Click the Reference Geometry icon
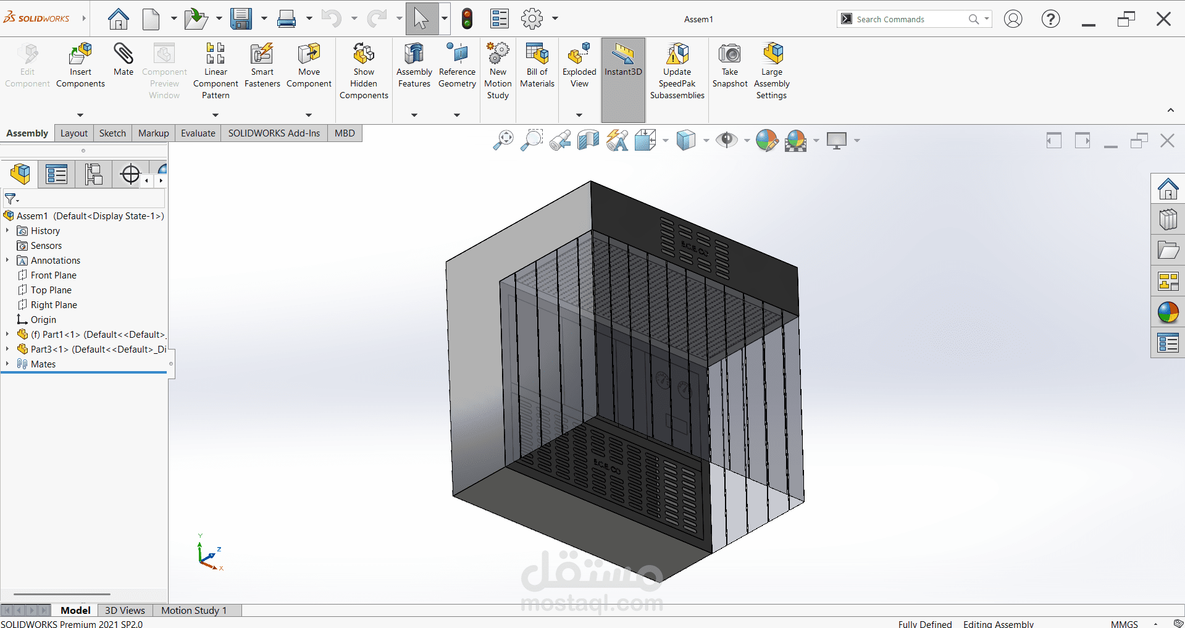This screenshot has width=1185, height=628. [x=458, y=54]
